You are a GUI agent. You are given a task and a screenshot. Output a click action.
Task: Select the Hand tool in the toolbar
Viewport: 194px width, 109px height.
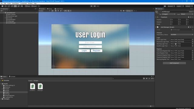click(2, 6)
